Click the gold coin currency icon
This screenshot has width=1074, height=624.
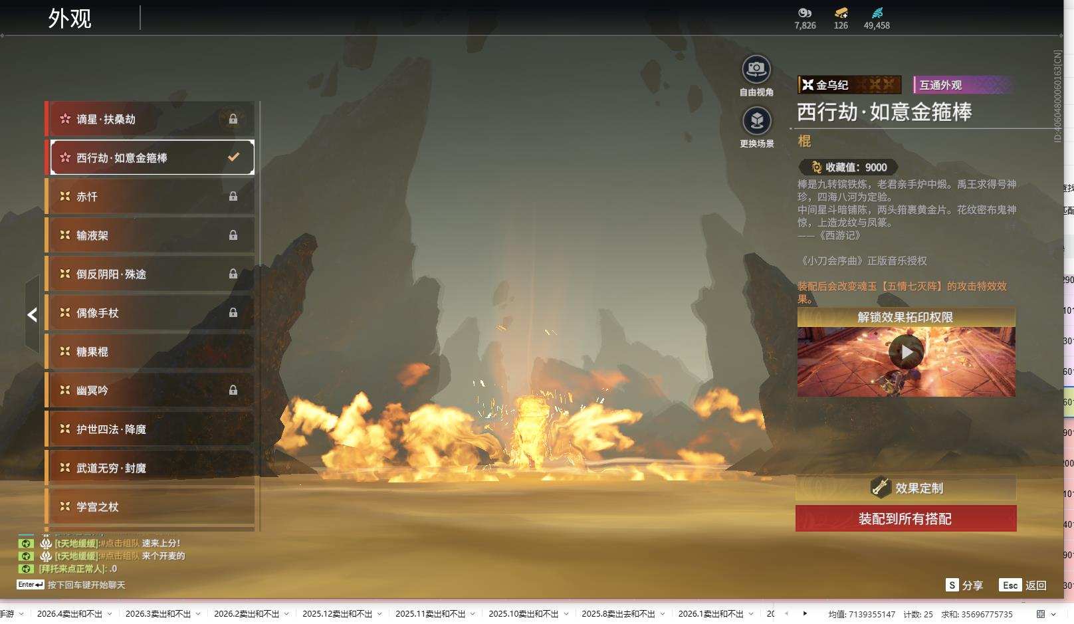tap(841, 13)
